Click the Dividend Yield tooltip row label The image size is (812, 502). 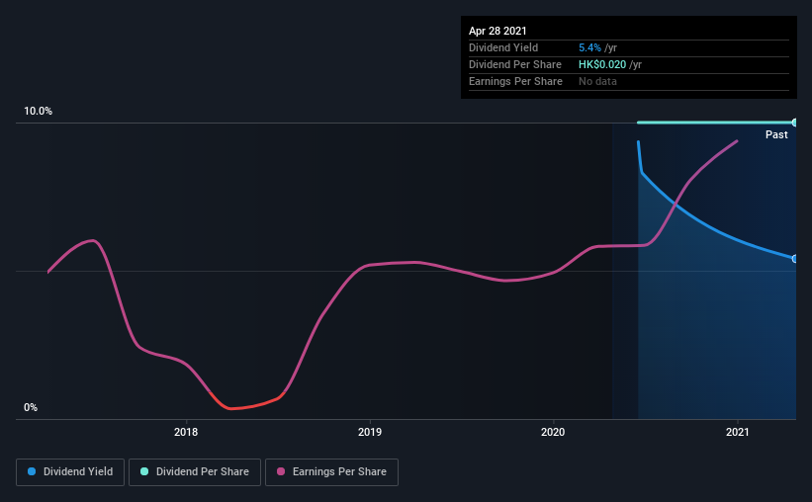(503, 47)
